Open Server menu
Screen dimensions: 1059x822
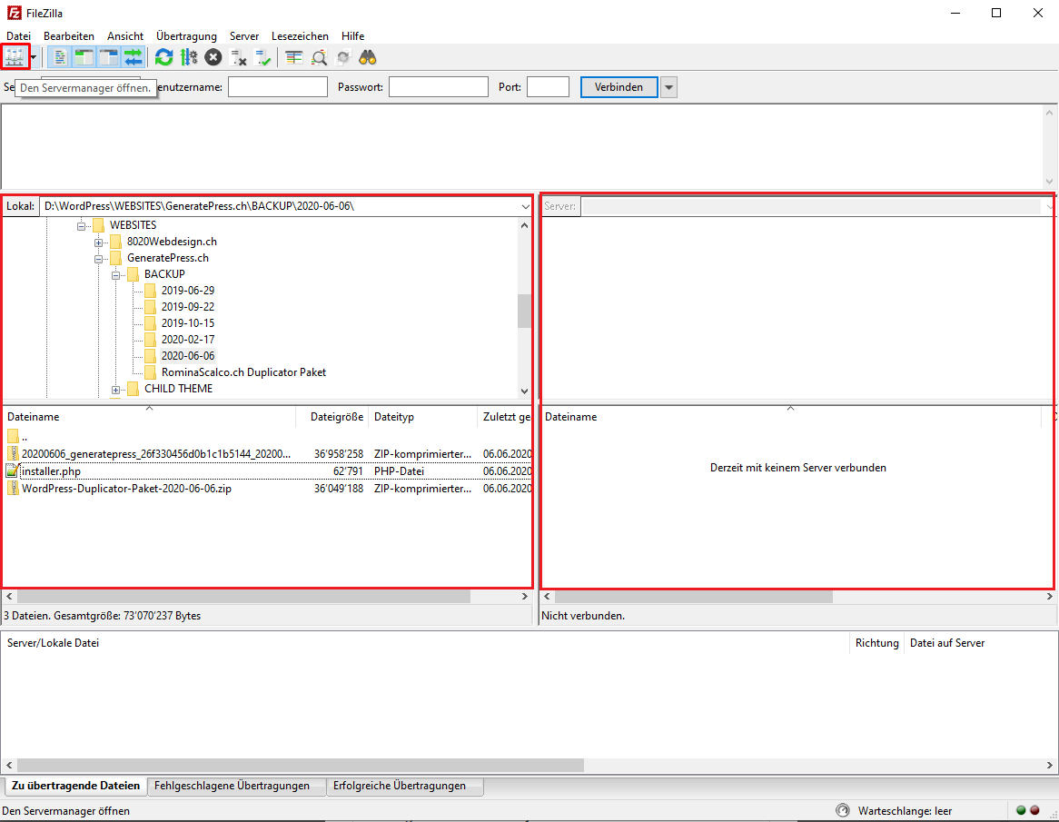click(243, 35)
